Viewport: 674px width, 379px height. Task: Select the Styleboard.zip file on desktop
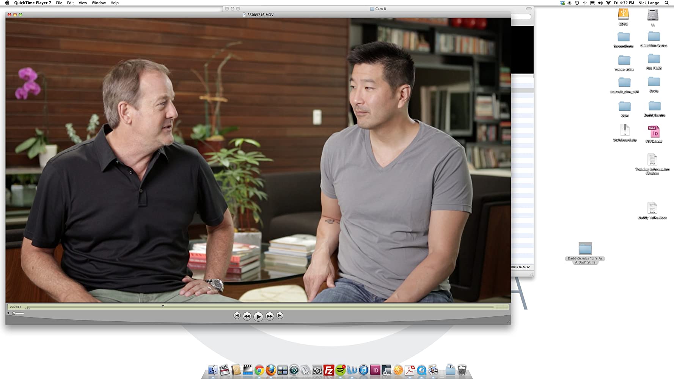[625, 132]
